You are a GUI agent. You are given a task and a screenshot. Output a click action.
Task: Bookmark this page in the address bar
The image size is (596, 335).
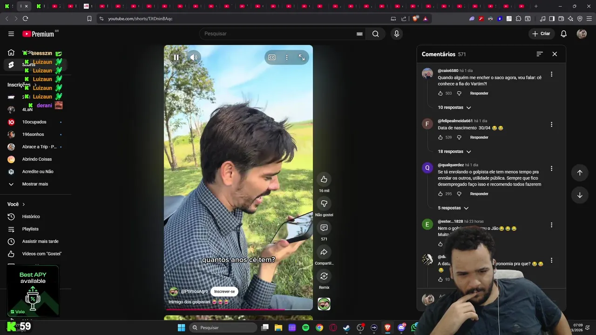[89, 19]
